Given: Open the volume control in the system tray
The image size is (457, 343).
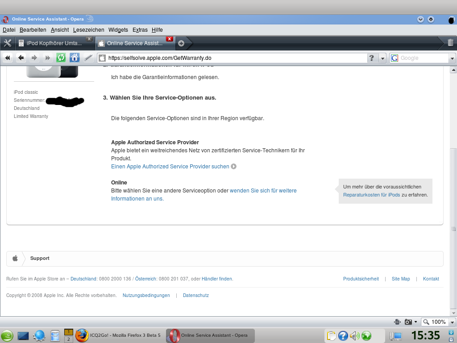Looking at the screenshot, I should click(354, 336).
